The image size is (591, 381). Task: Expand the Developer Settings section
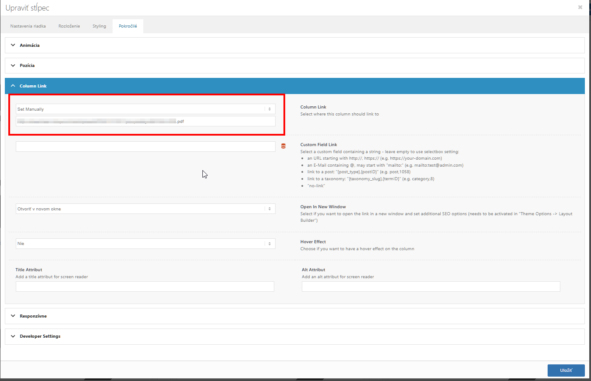295,336
